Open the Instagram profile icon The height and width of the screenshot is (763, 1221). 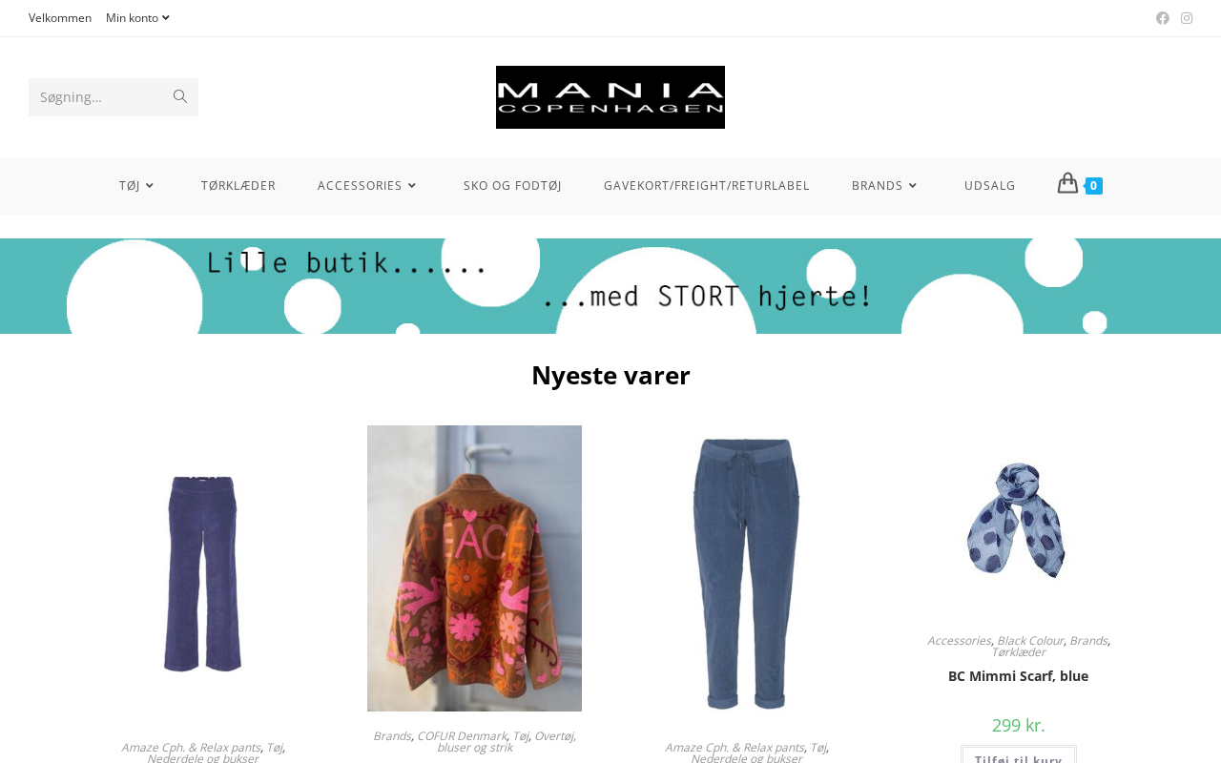(1187, 18)
